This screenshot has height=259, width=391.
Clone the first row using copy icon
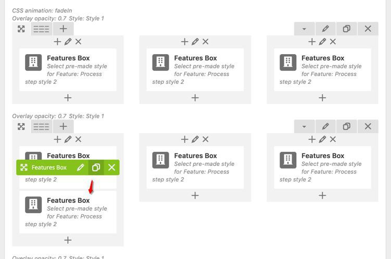[347, 29]
